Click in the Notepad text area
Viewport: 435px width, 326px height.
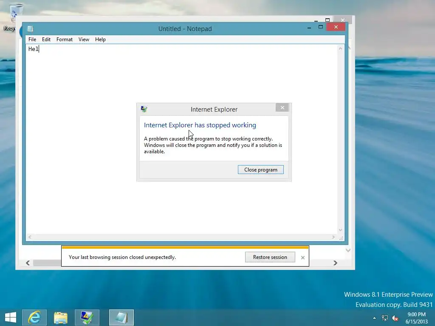[182, 139]
